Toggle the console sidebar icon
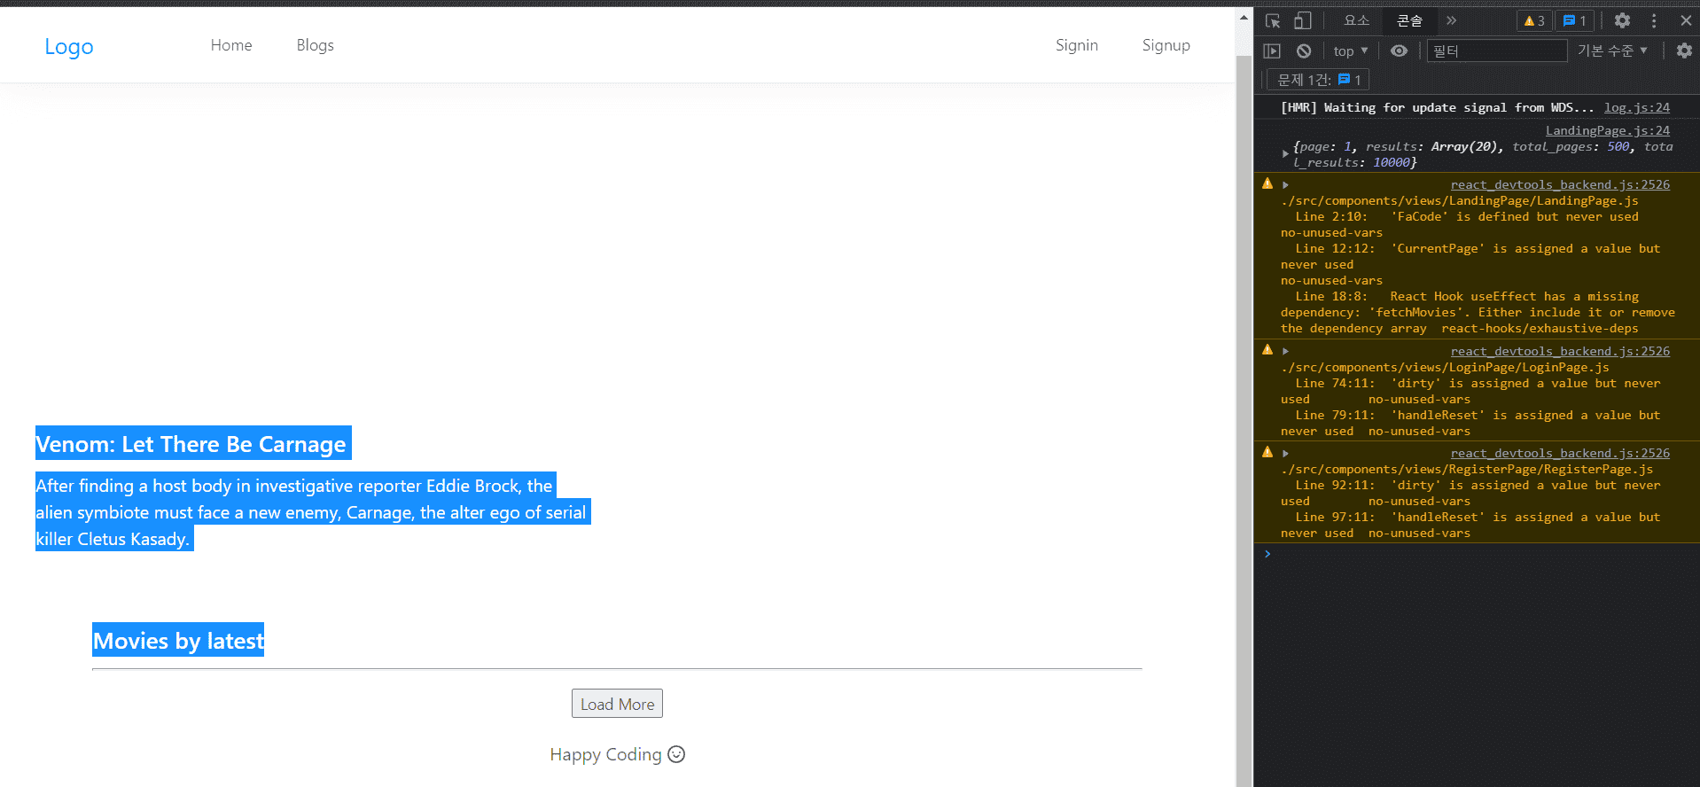 click(x=1272, y=51)
